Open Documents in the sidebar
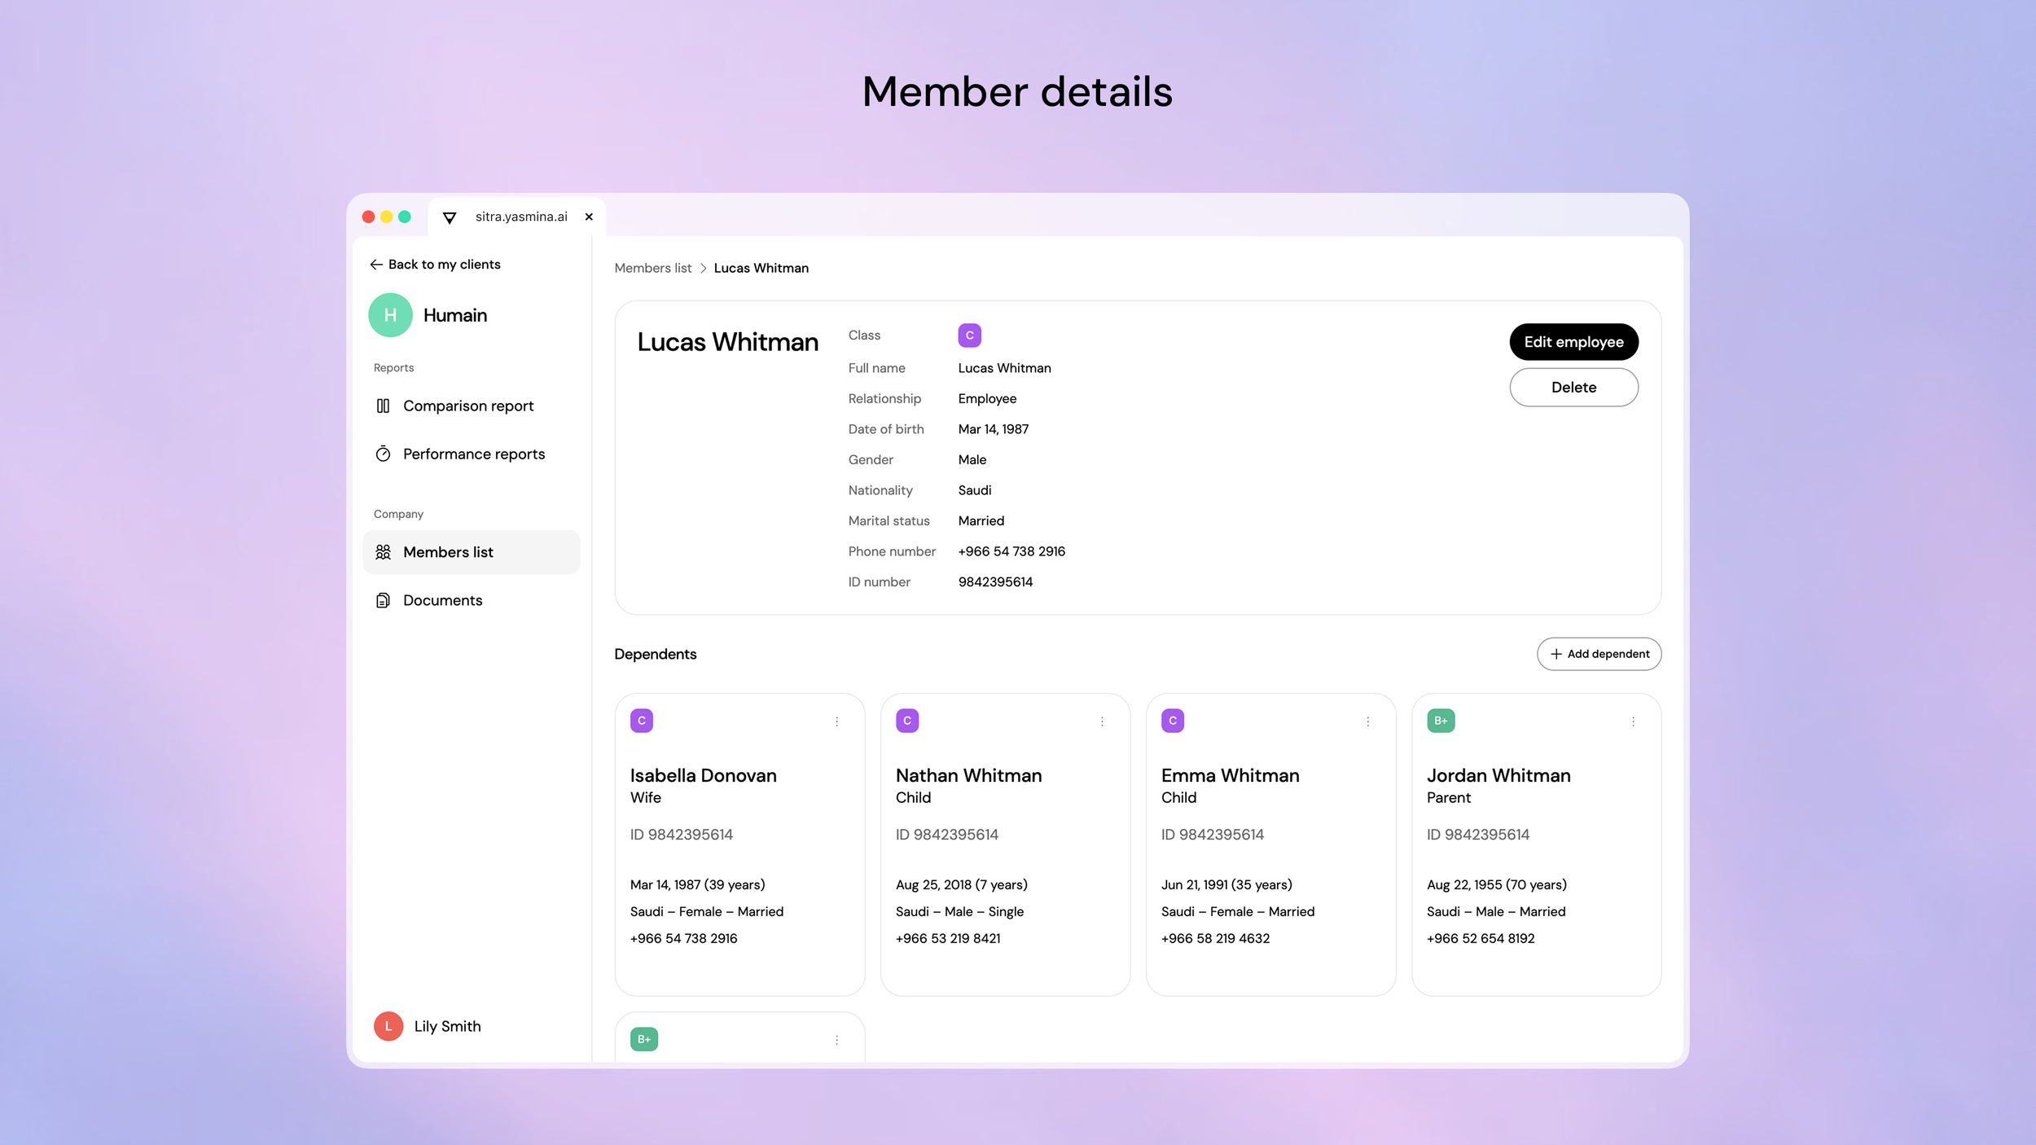 coord(472,600)
